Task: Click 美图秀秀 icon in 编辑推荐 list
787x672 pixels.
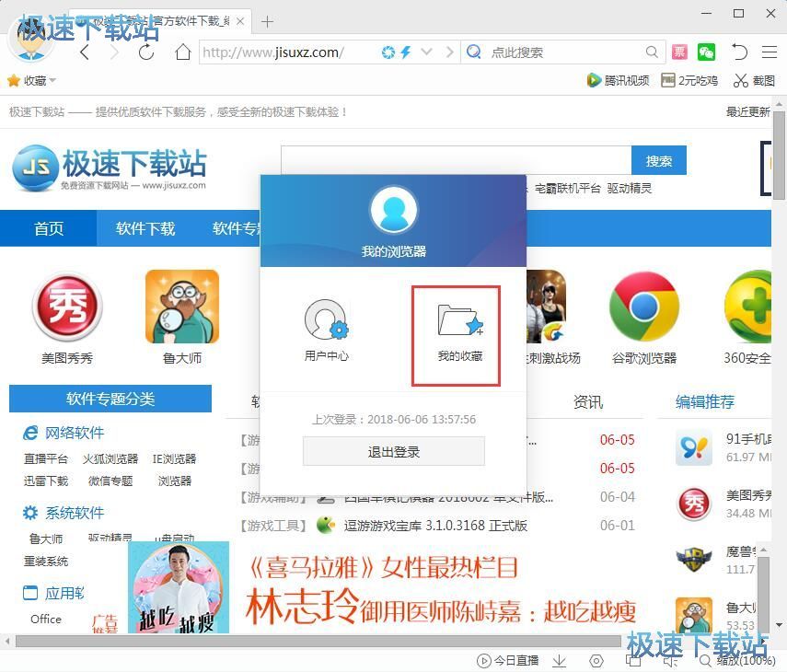Action: 694,504
